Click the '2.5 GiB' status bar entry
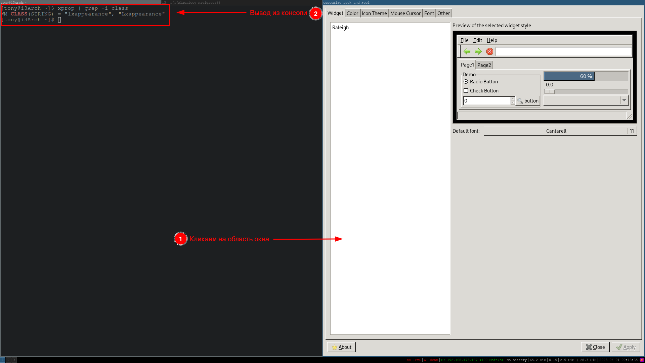Screen dimensions: 645x363 [x=567, y=360]
